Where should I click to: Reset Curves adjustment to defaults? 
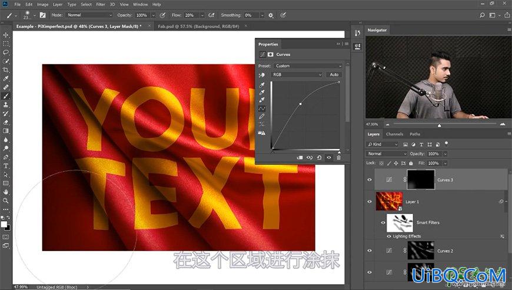tap(319, 157)
